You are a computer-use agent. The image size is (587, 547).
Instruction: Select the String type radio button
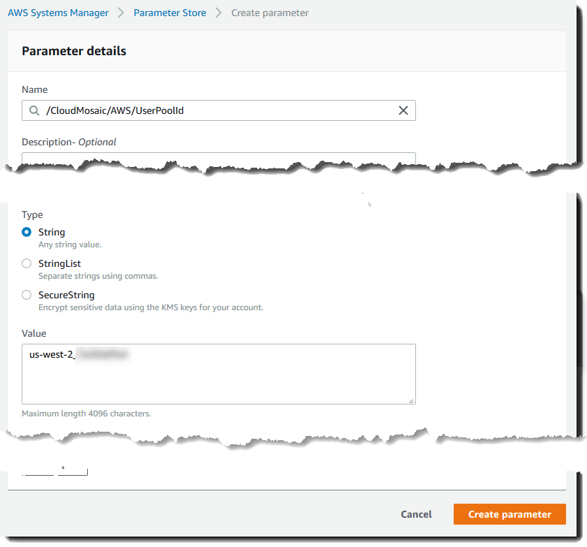click(x=27, y=233)
